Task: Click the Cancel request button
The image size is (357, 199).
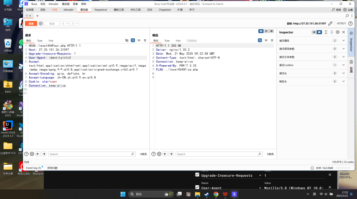Action: pyautogui.click(x=52, y=23)
